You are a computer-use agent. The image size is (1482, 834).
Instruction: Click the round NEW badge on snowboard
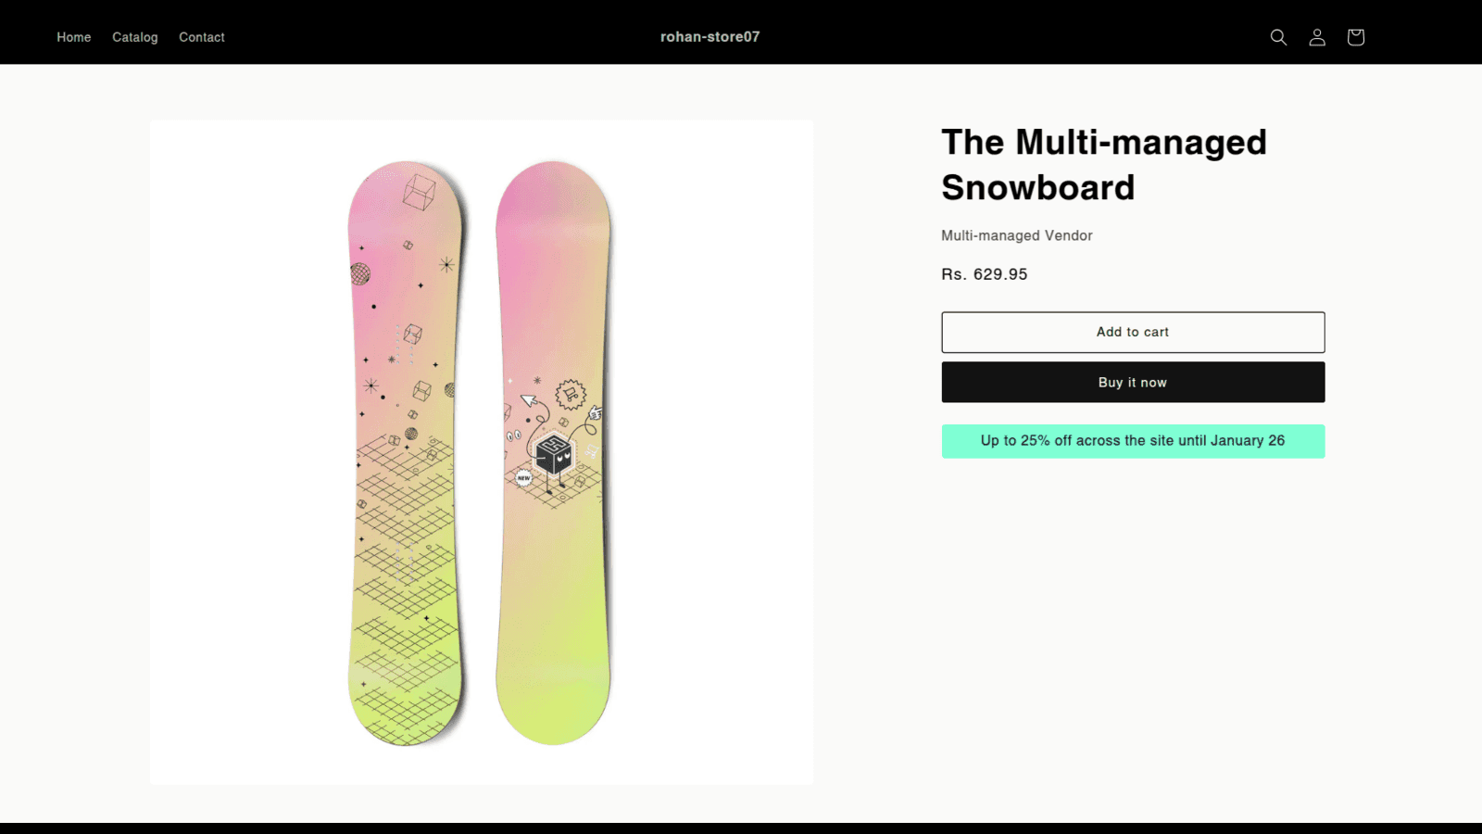pyautogui.click(x=524, y=478)
